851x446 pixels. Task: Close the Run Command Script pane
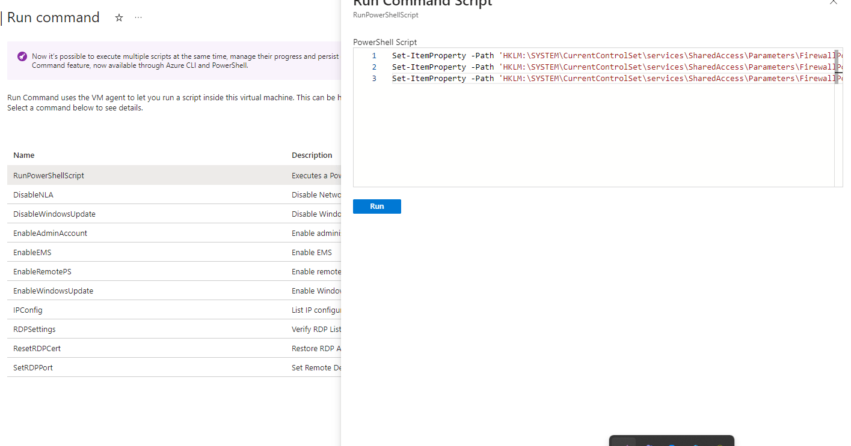(x=833, y=3)
